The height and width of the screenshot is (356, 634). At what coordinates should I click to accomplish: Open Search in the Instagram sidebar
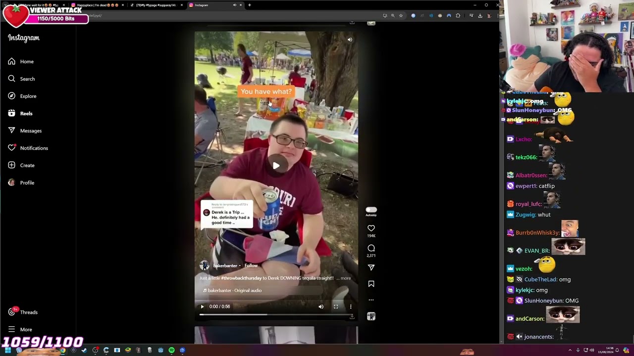pyautogui.click(x=27, y=79)
